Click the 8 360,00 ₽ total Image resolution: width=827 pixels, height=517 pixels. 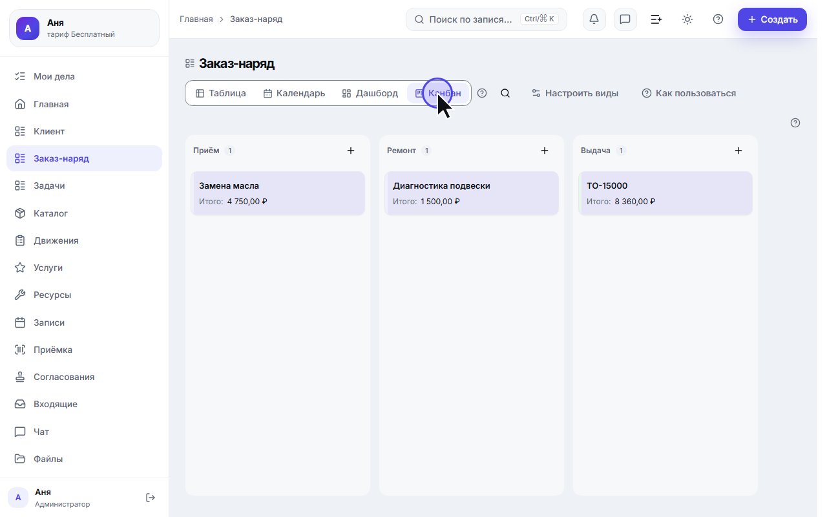click(x=634, y=202)
